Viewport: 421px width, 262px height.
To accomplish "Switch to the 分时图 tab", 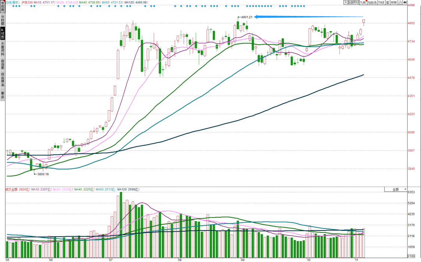I will tap(2, 20).
